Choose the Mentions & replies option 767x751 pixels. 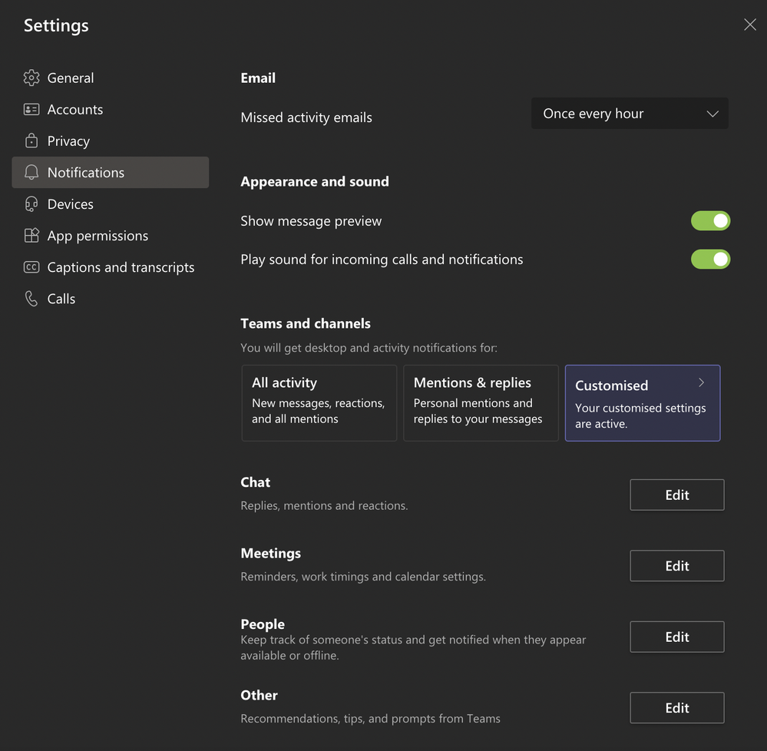pyautogui.click(x=481, y=402)
